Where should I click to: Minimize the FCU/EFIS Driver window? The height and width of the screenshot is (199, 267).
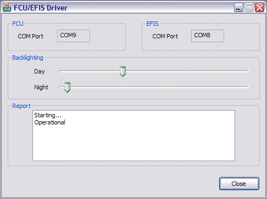pyautogui.click(x=238, y=8)
